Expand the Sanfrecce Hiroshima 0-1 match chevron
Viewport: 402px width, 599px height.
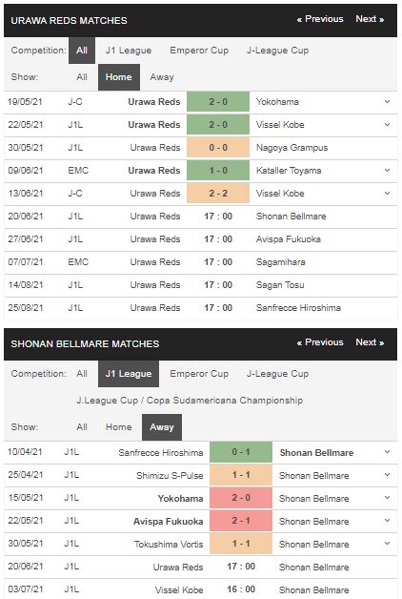click(387, 452)
